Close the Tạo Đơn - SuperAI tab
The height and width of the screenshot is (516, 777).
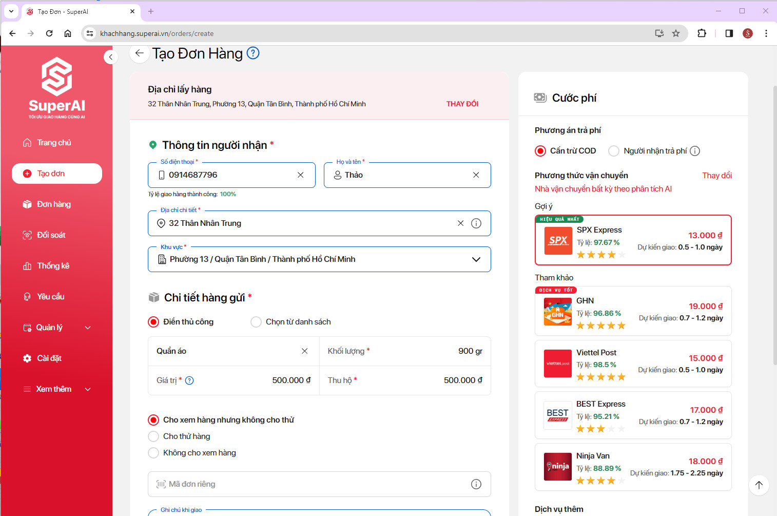click(132, 11)
